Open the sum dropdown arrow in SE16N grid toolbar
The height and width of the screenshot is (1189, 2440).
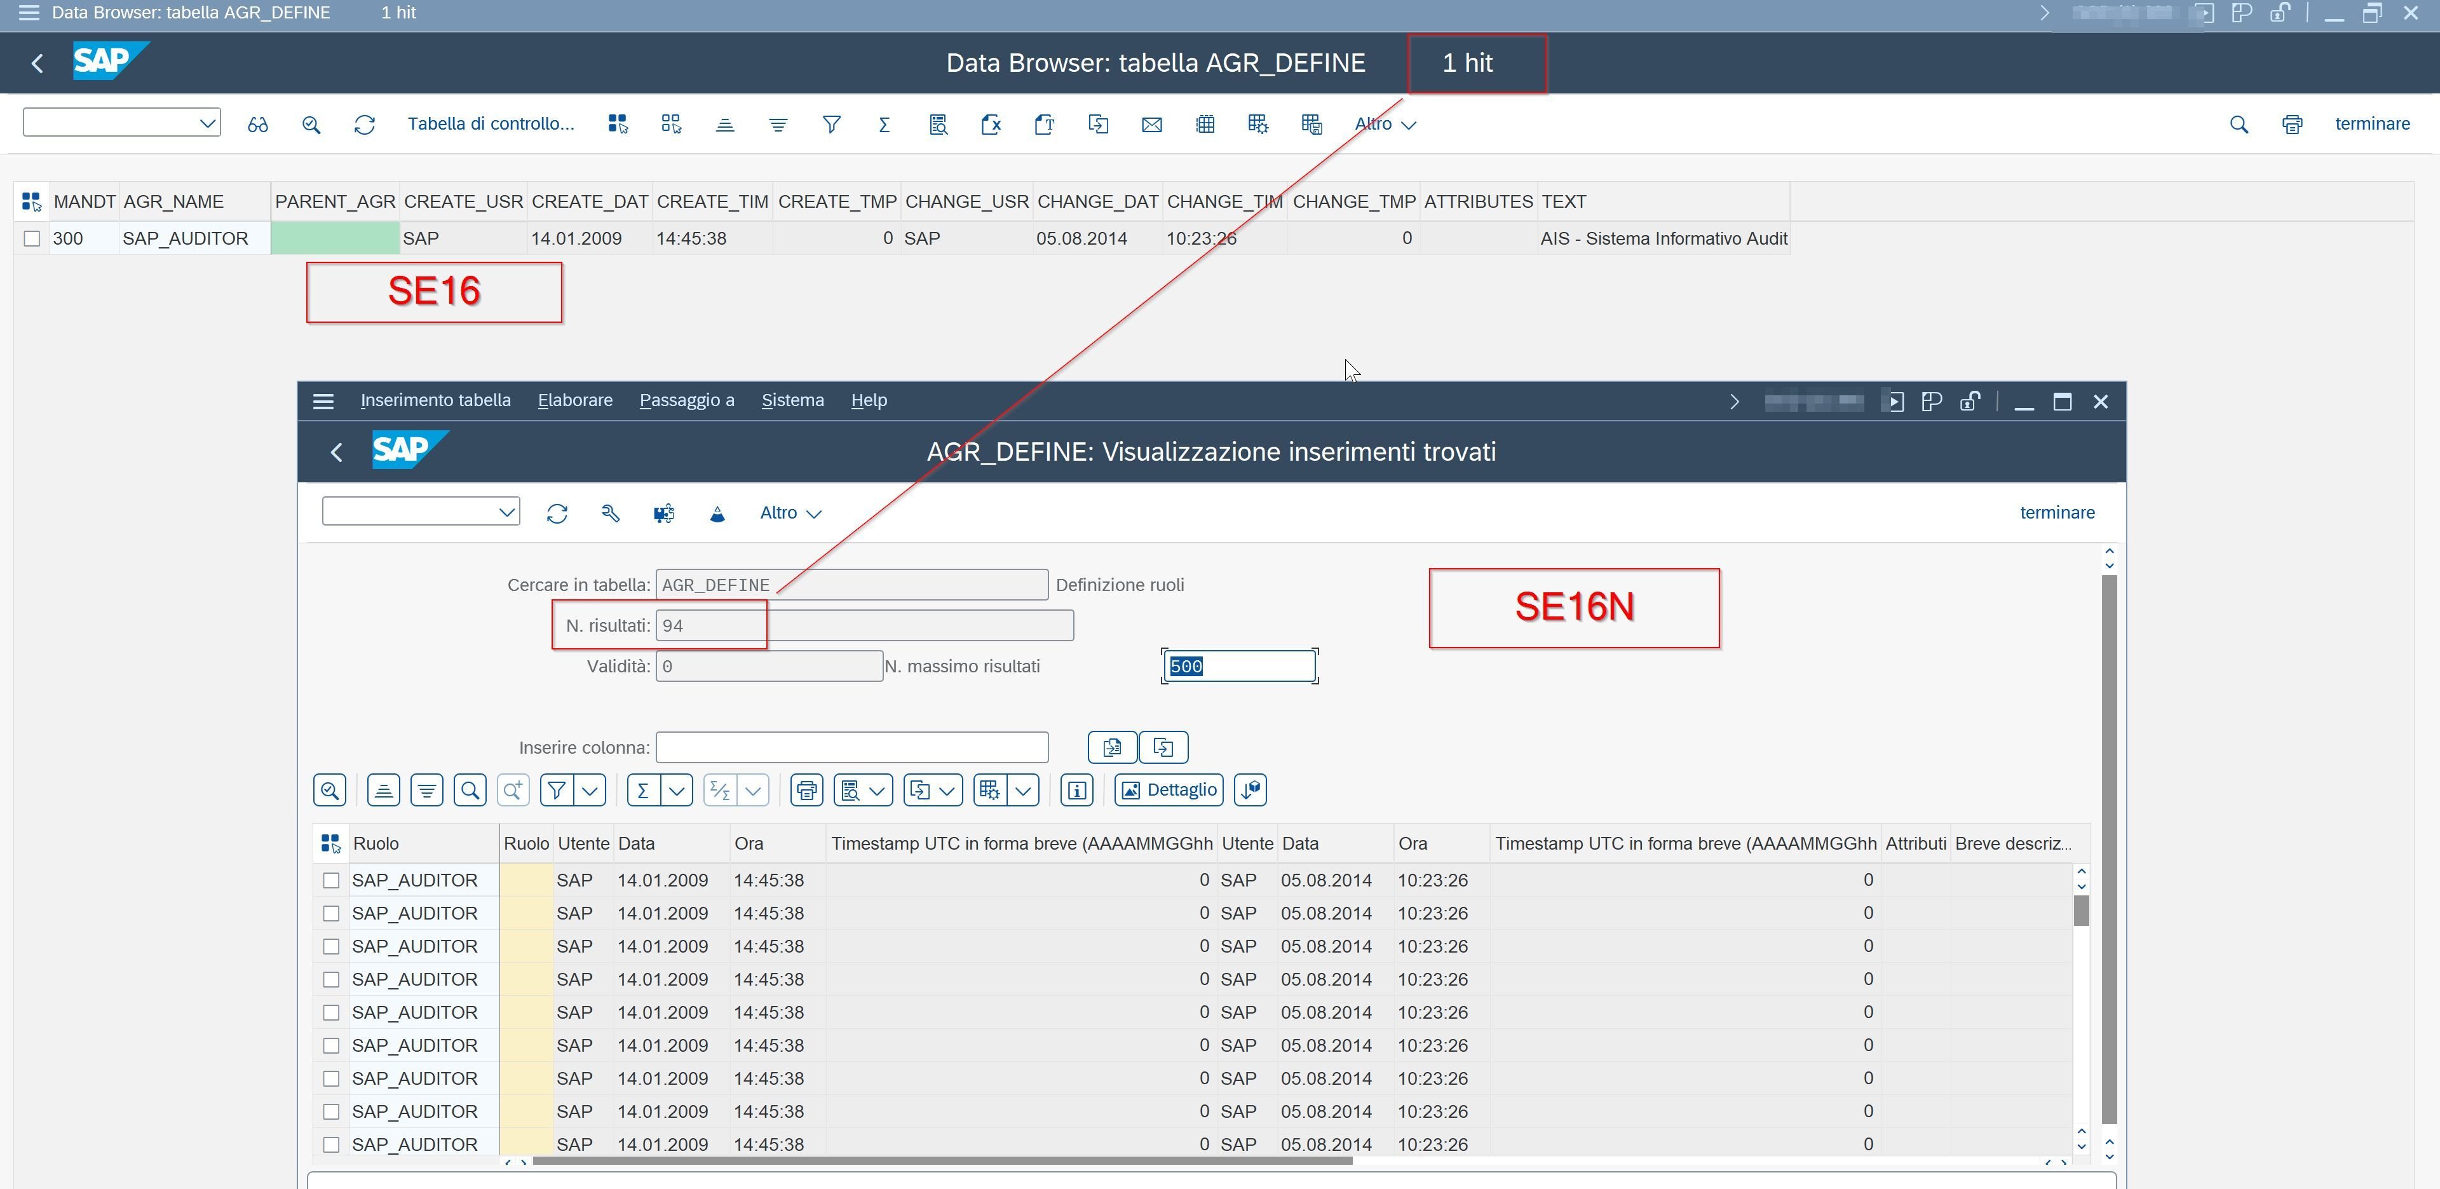677,790
